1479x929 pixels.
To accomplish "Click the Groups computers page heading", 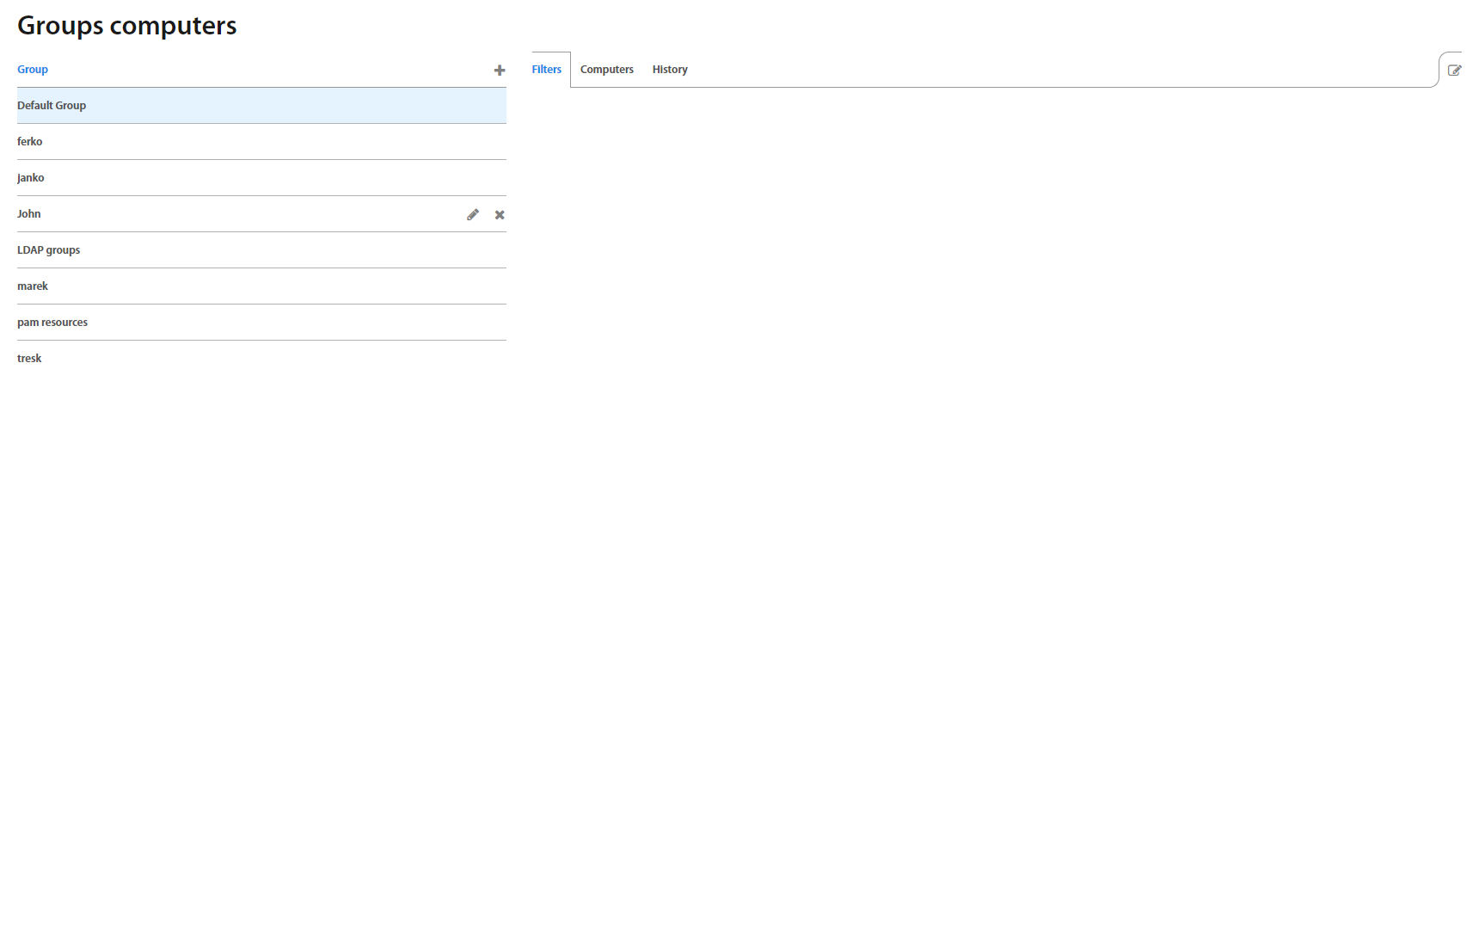I will (x=126, y=26).
